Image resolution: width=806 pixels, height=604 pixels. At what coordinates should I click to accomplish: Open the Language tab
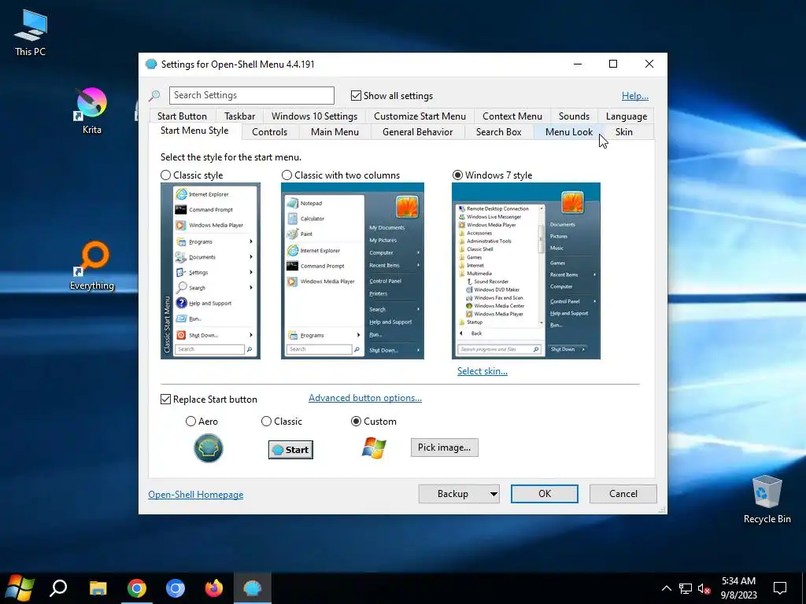(626, 116)
